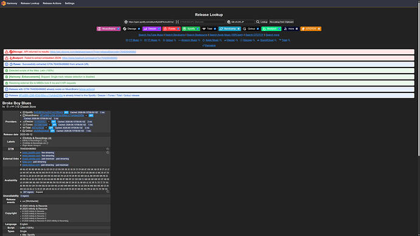Toggle the Tidal provider checkbox
420x236 pixels.
coord(215,29)
